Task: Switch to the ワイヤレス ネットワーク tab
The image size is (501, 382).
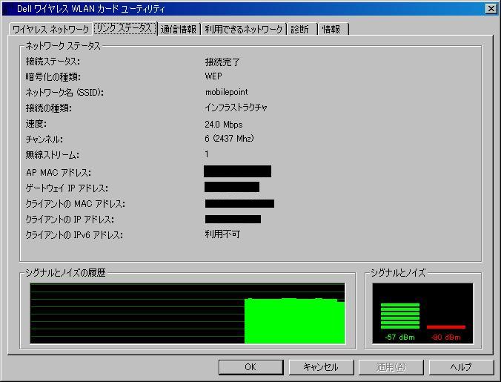Action: (50, 30)
